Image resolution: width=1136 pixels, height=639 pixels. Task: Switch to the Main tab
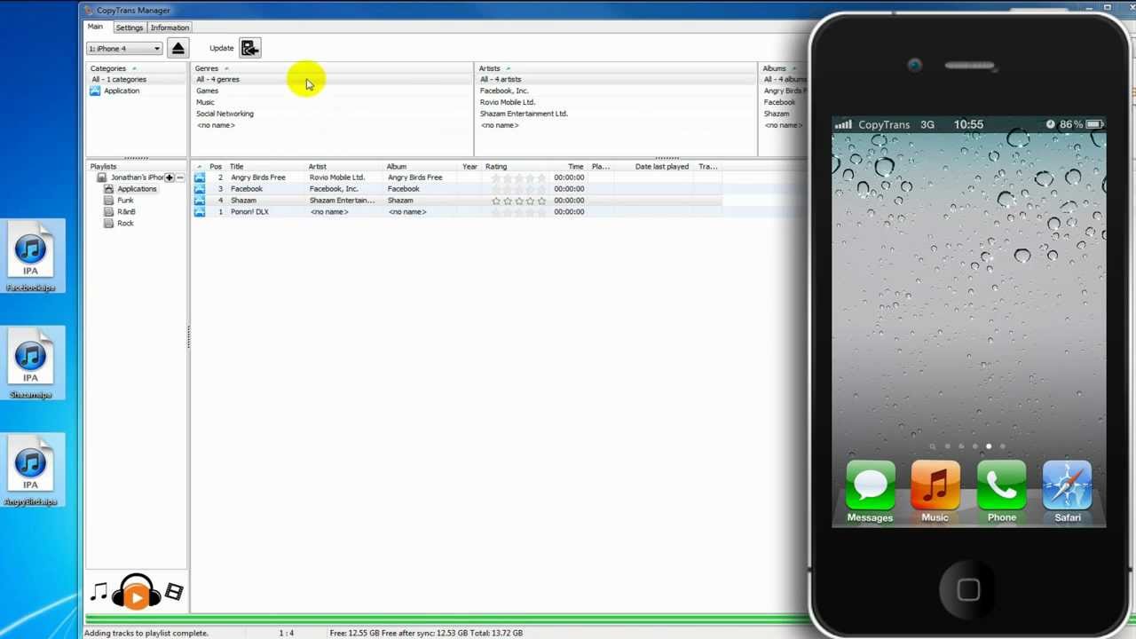[x=95, y=27]
